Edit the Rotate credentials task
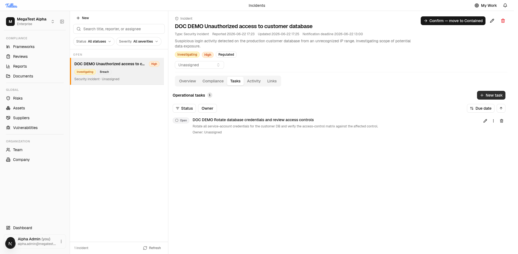518x254 pixels. tap(485, 121)
